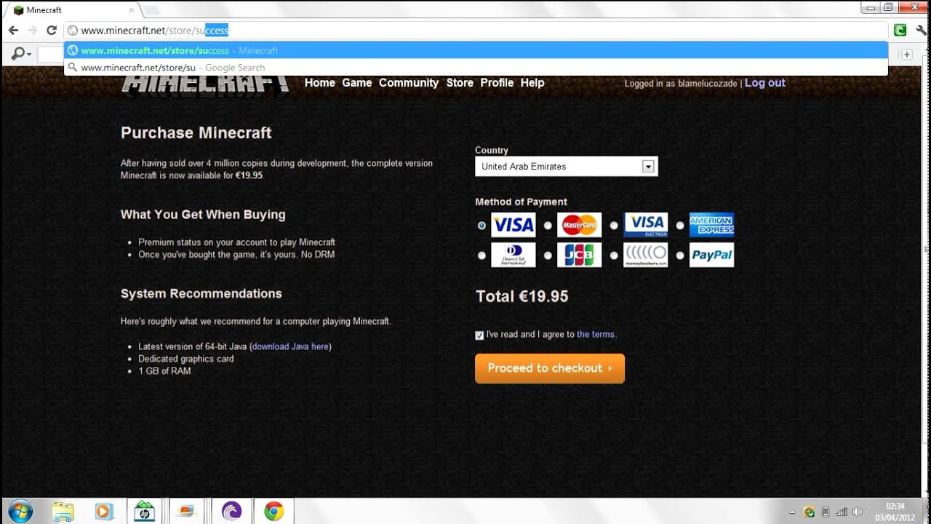Open a new tab next to Minecraft tab
Viewport: 931px width, 524px height.
tap(151, 10)
